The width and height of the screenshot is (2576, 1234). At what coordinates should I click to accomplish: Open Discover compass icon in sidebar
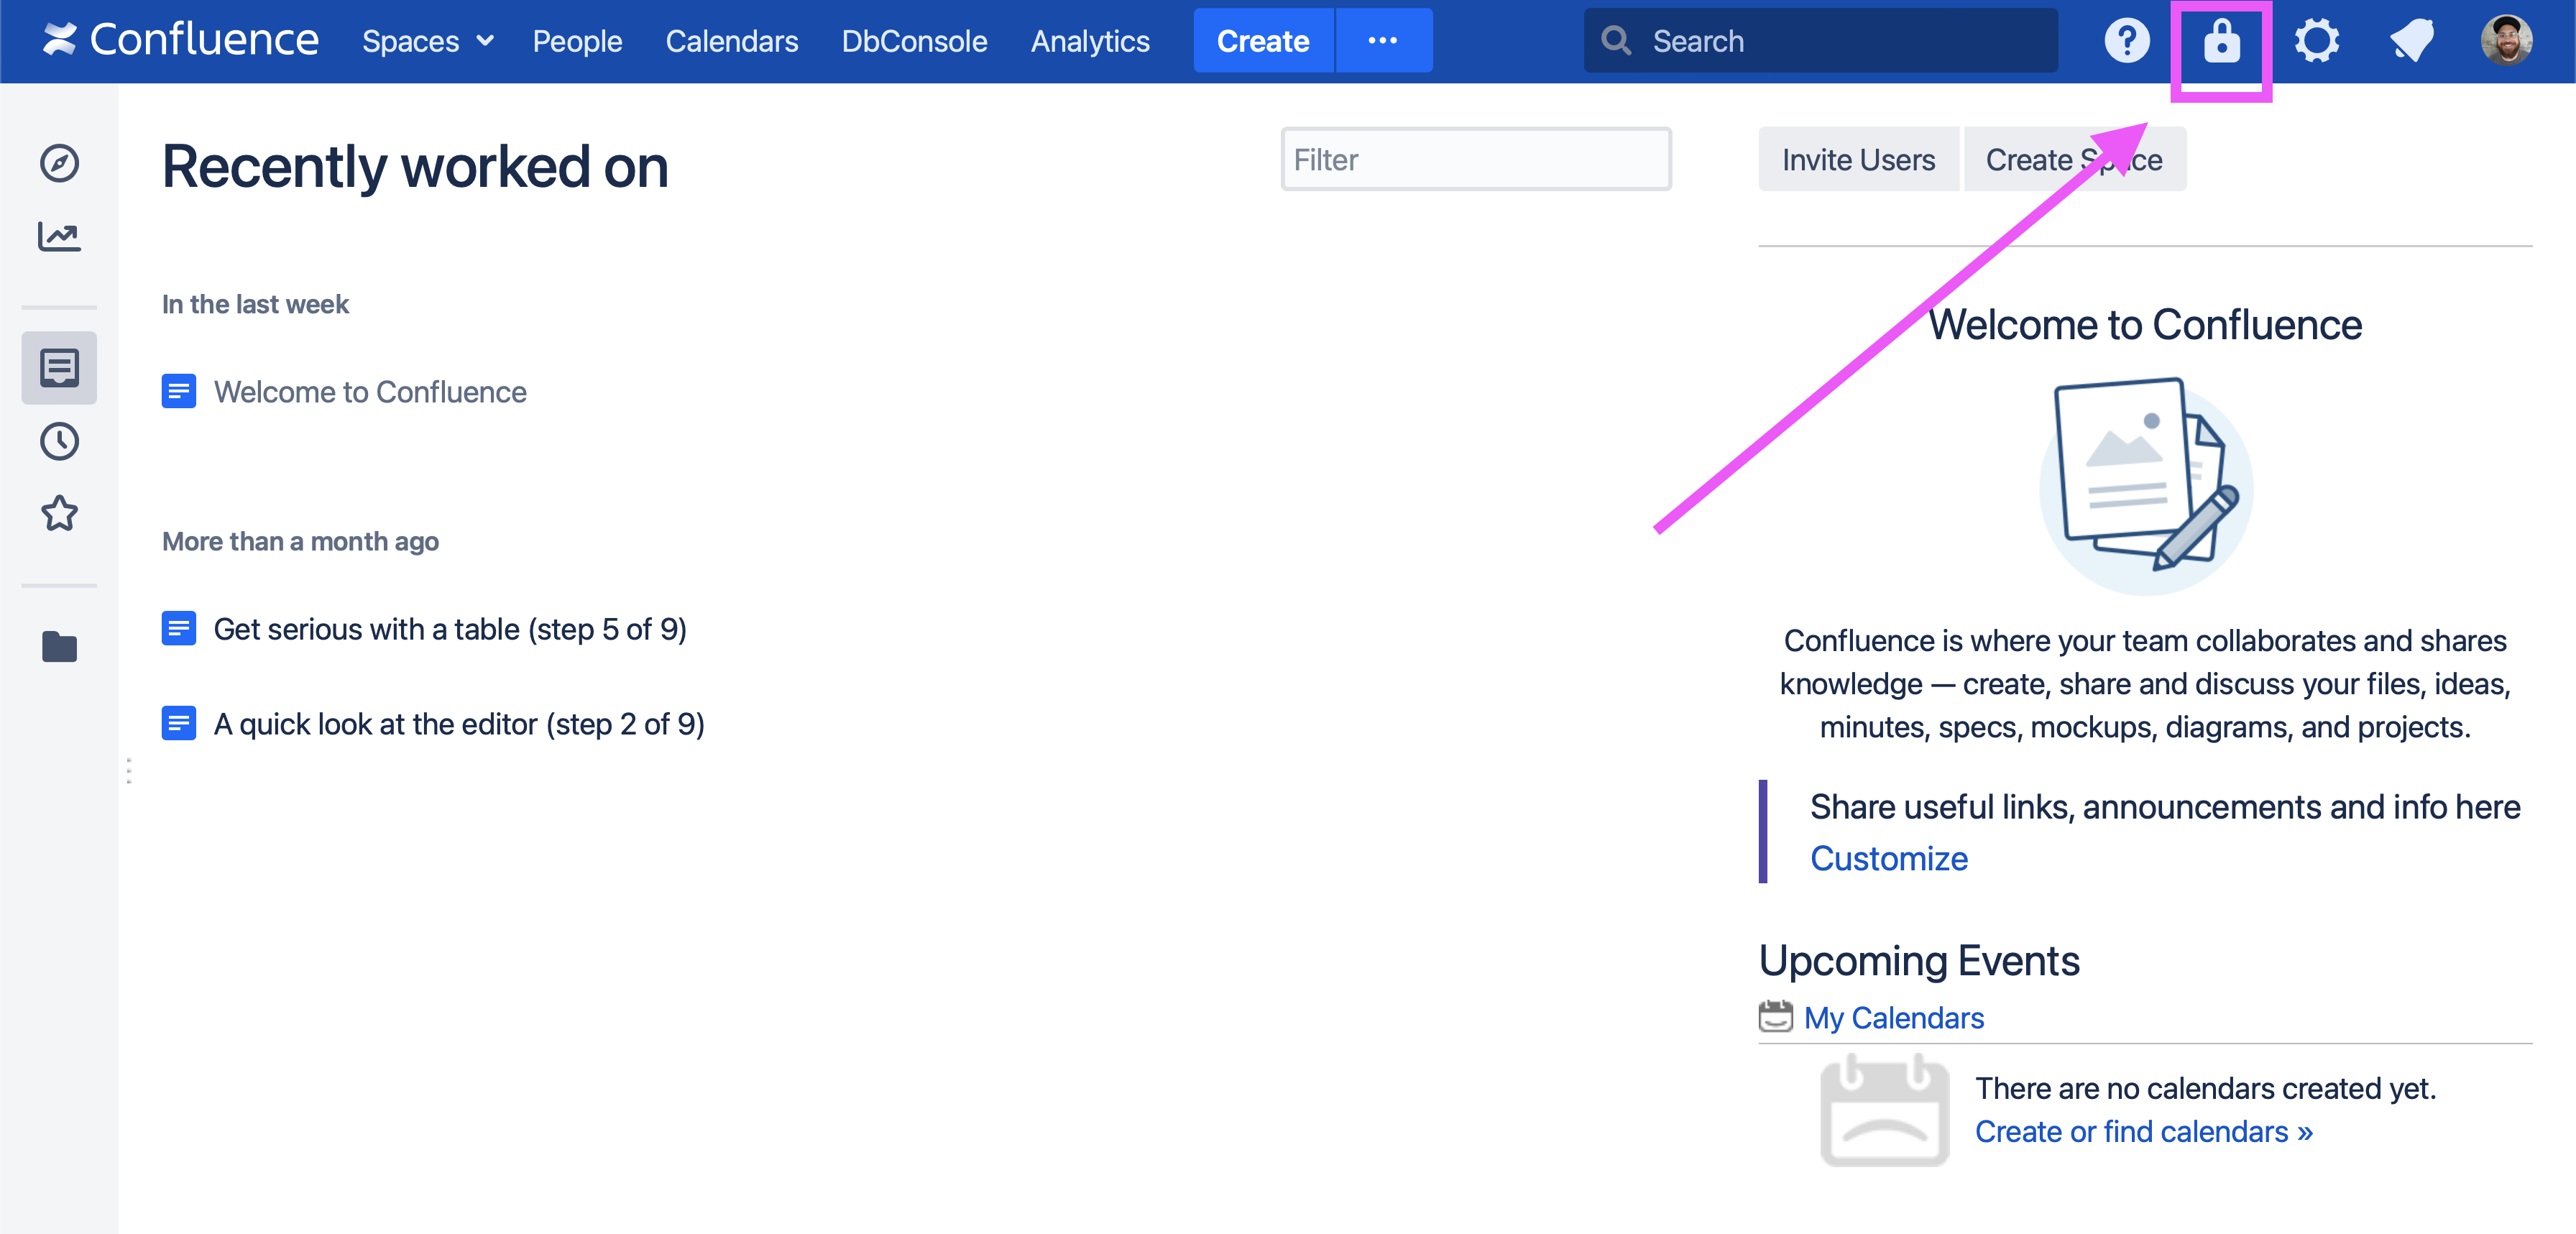pyautogui.click(x=59, y=163)
